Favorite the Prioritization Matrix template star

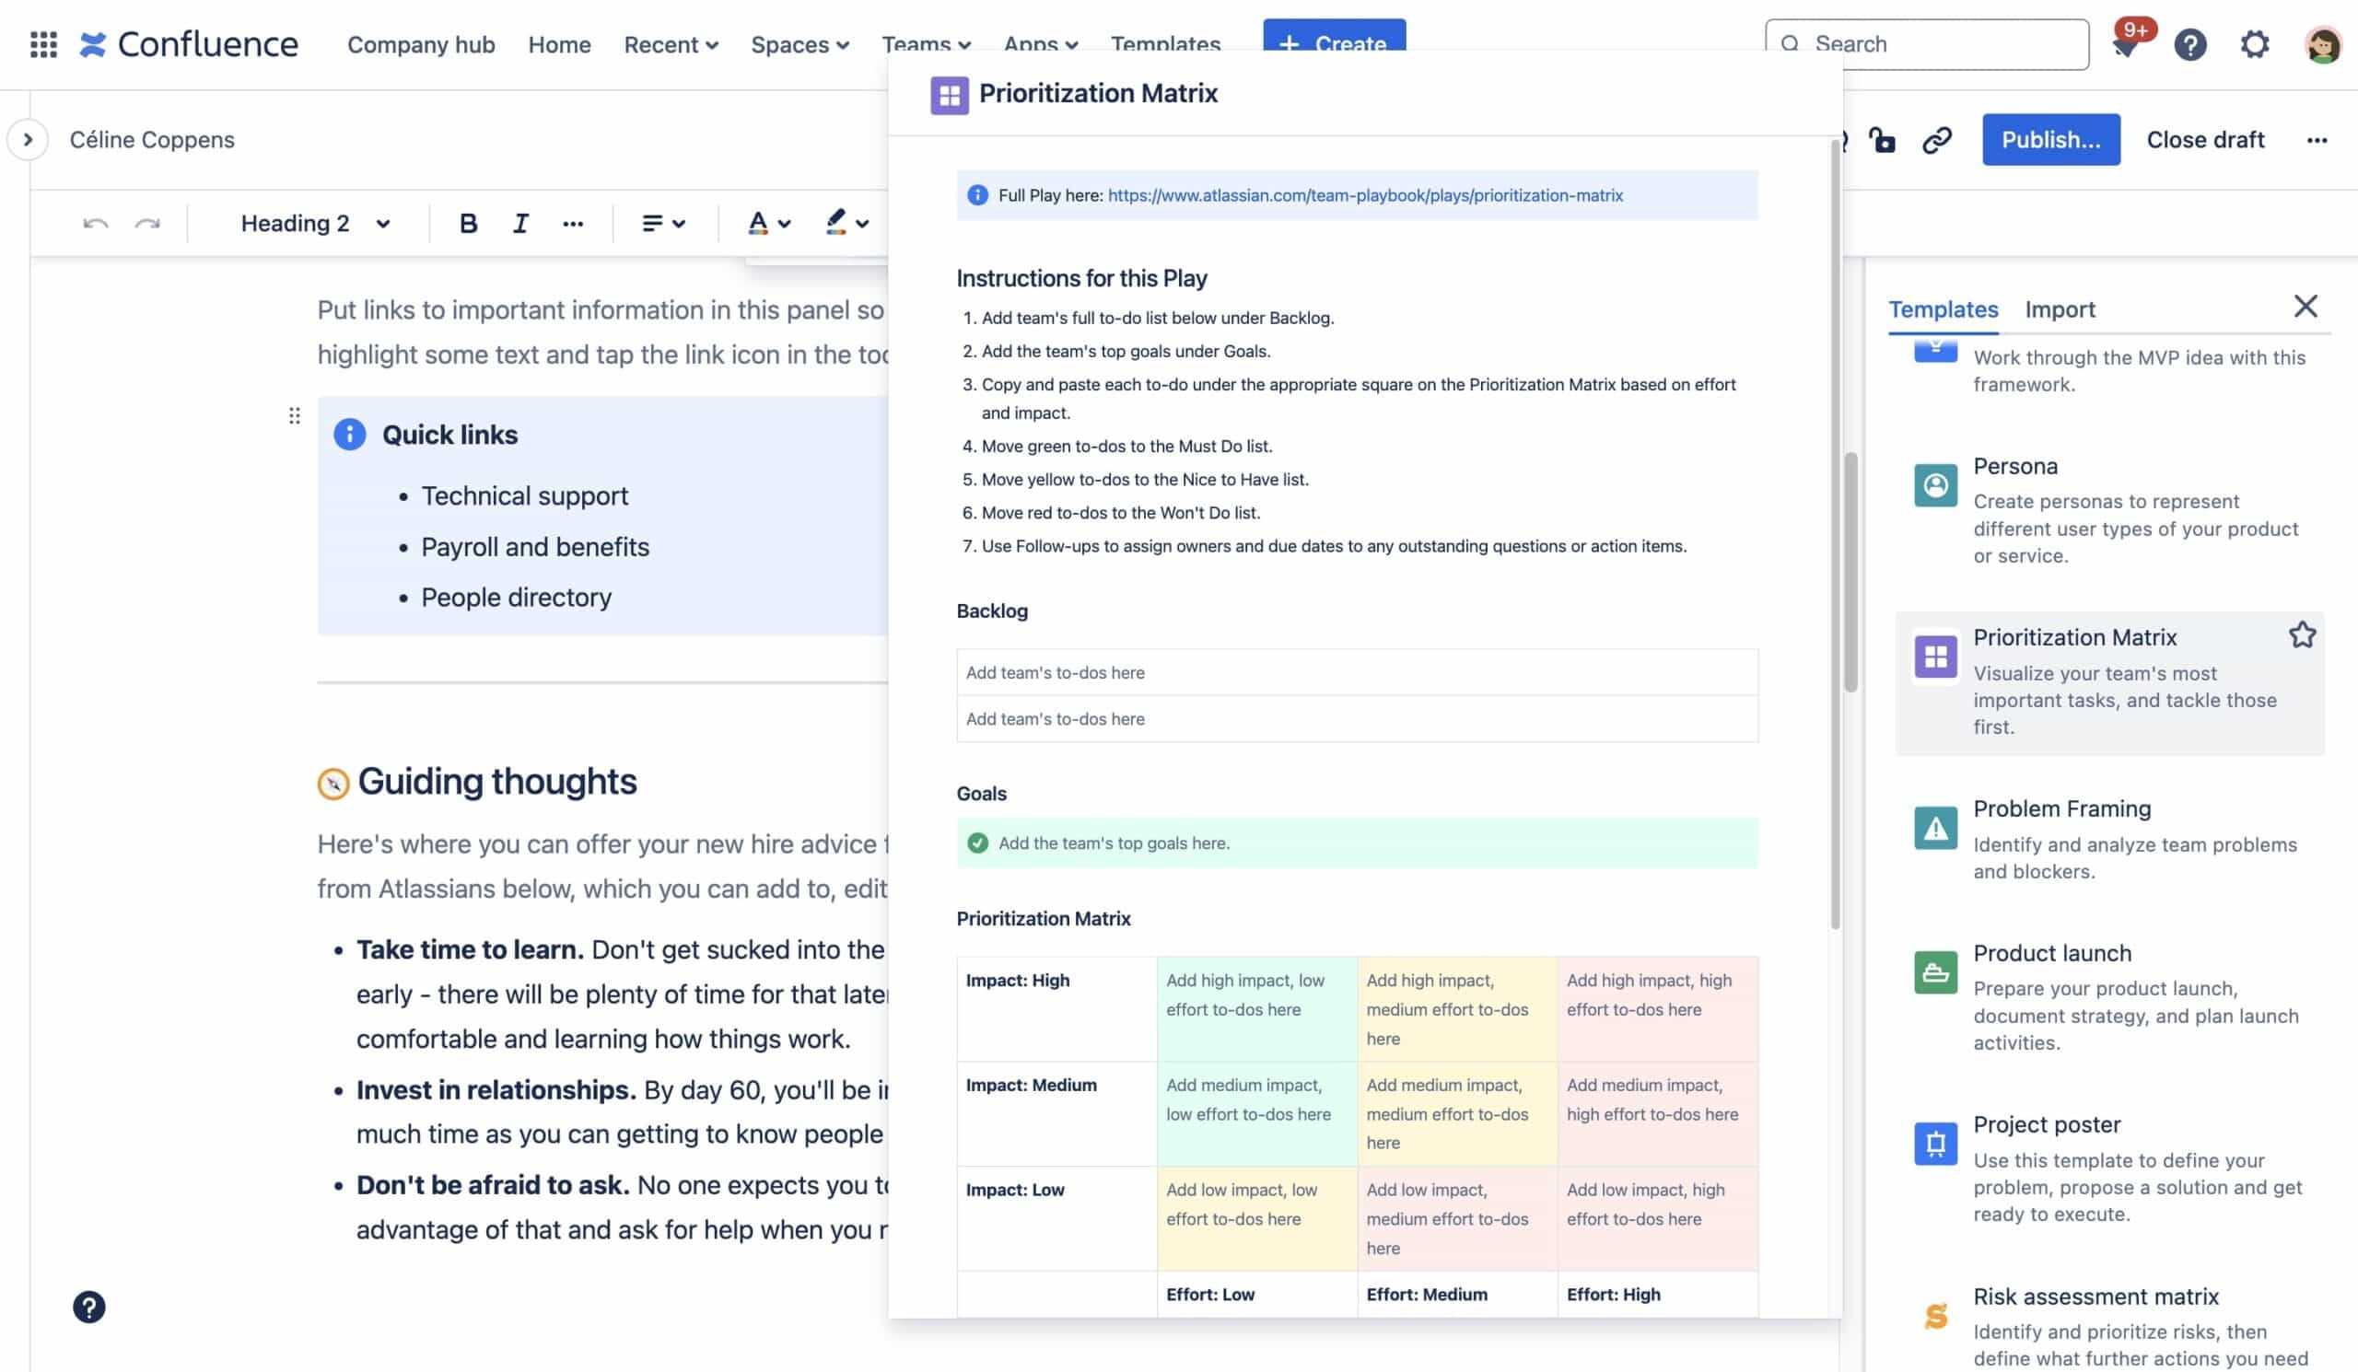click(x=2303, y=634)
